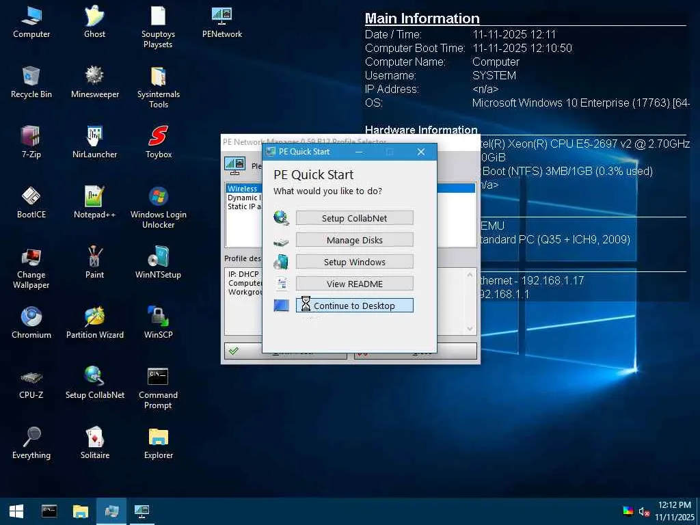Click green checkmark button in PE Network Manager
Screen dimensions: 700x525
(x=243, y=351)
